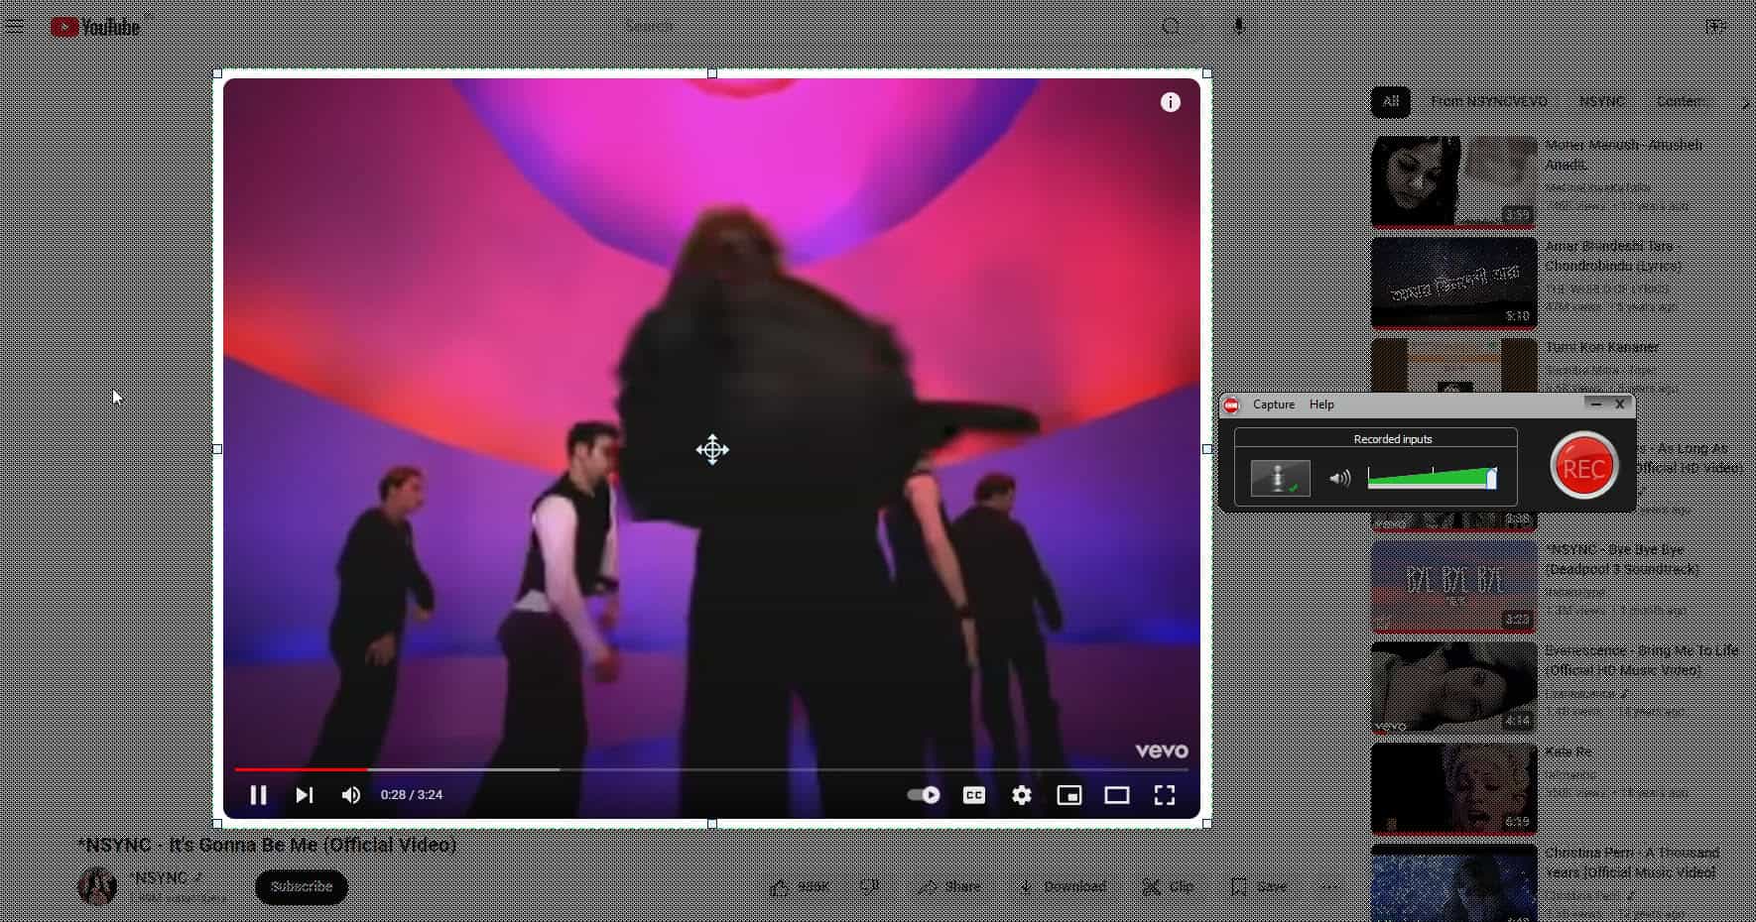Open the Help menu in recorder
This screenshot has height=922, width=1756.
pos(1321,404)
